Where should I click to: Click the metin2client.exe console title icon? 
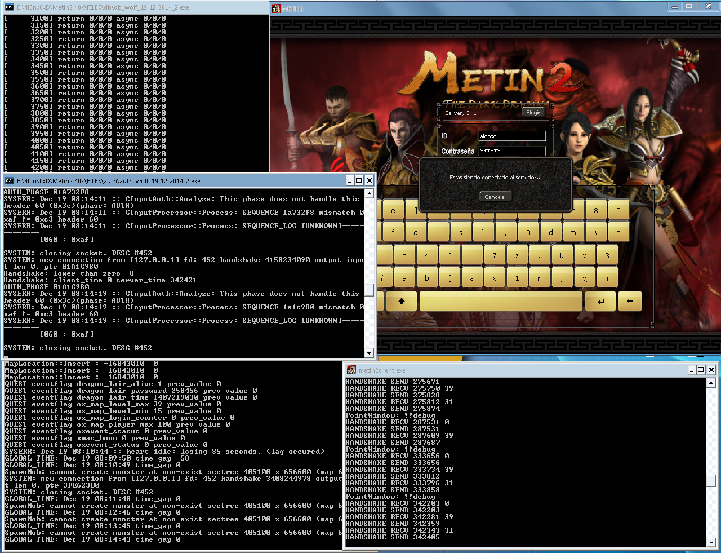click(x=351, y=370)
